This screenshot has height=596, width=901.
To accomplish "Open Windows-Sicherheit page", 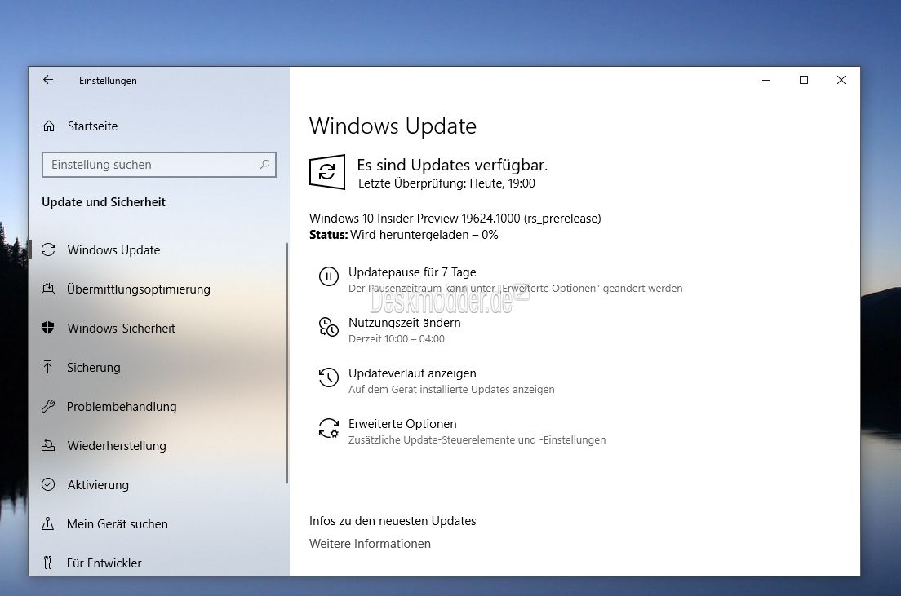I will point(122,328).
